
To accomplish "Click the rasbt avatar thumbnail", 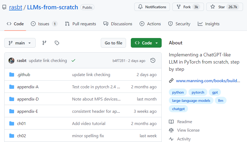I will [11, 61].
